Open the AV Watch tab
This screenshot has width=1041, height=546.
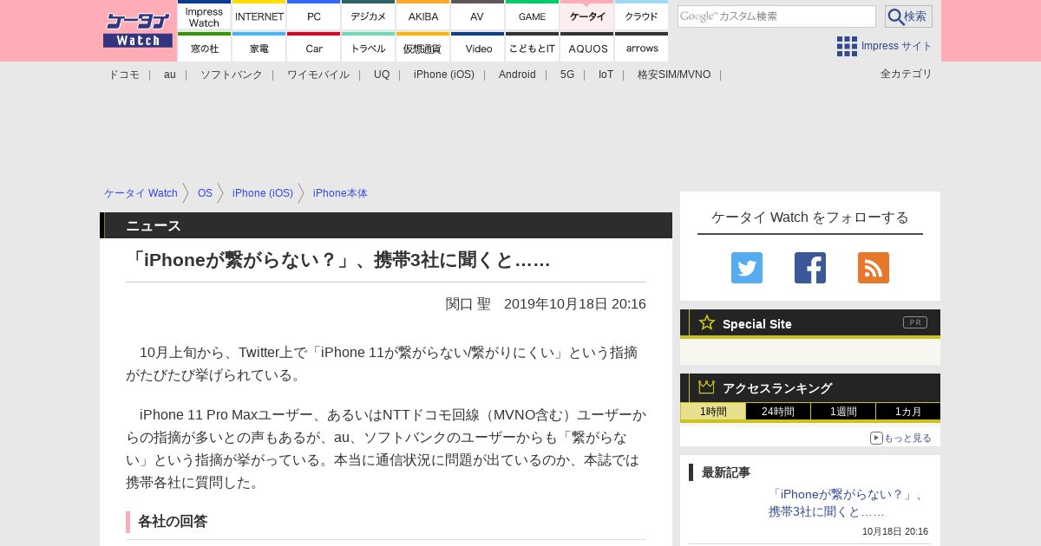[x=478, y=16]
